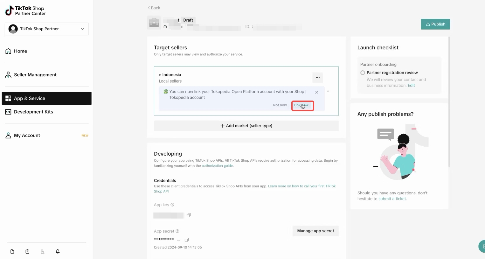Screen dimensions: 485x259
Task: Dismiss the Tokopedia link notice
Action: pyautogui.click(x=316, y=92)
